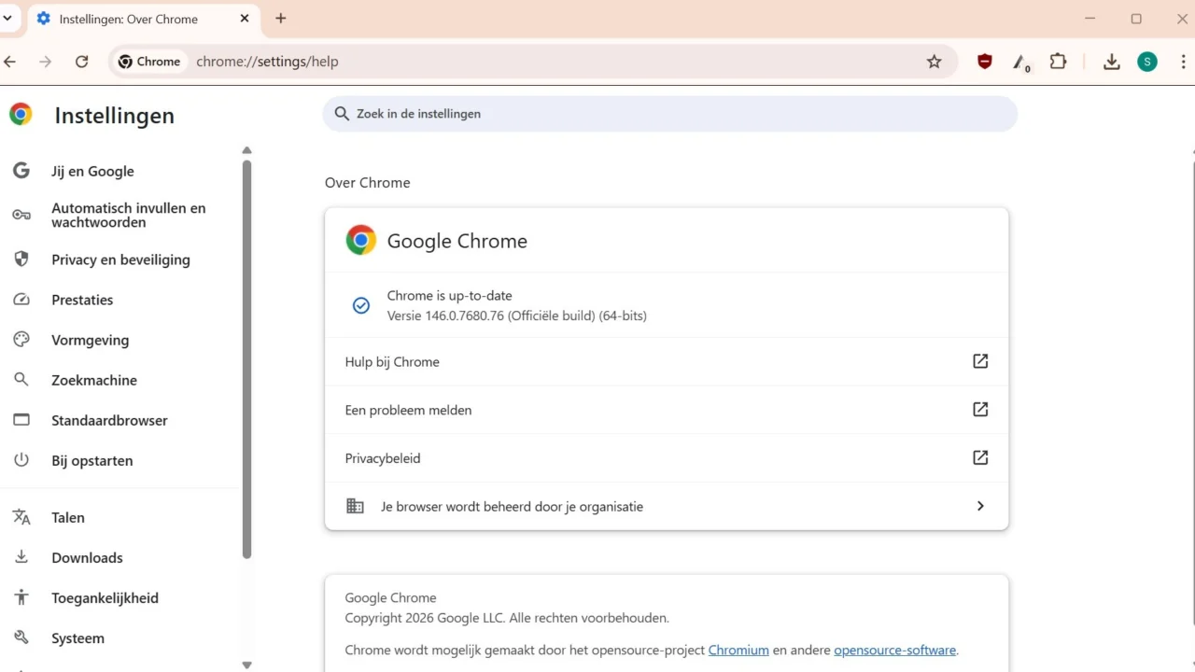Viewport: 1195px width, 672px height.
Task: Open the red shield extension icon
Action: coord(984,62)
